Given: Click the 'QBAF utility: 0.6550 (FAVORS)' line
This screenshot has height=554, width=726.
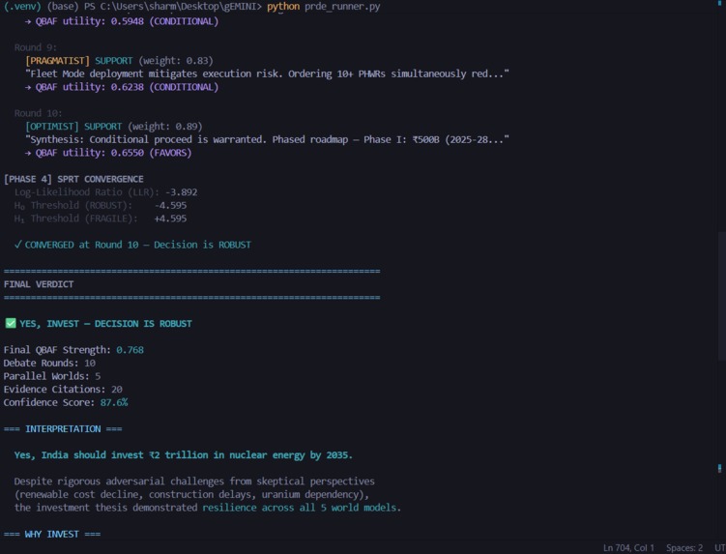Looking at the screenshot, I should pos(108,153).
